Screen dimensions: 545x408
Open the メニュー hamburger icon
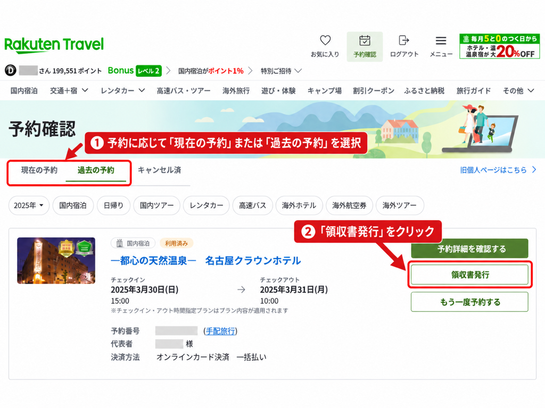pos(441,40)
